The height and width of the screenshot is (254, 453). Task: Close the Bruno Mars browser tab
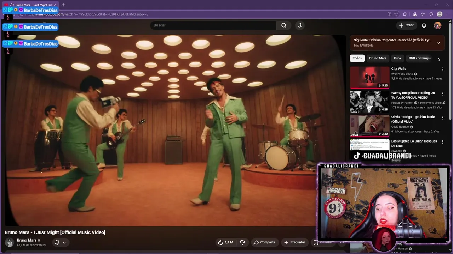[55, 5]
